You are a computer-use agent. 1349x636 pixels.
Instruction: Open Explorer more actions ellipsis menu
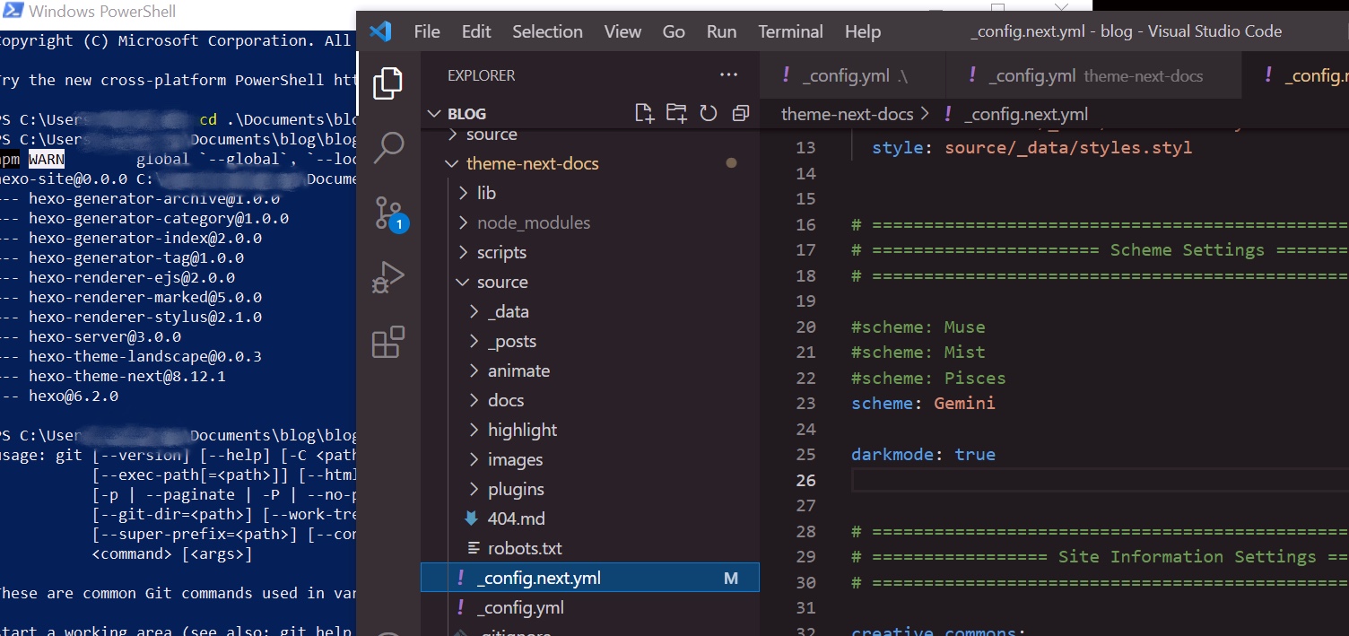(728, 75)
